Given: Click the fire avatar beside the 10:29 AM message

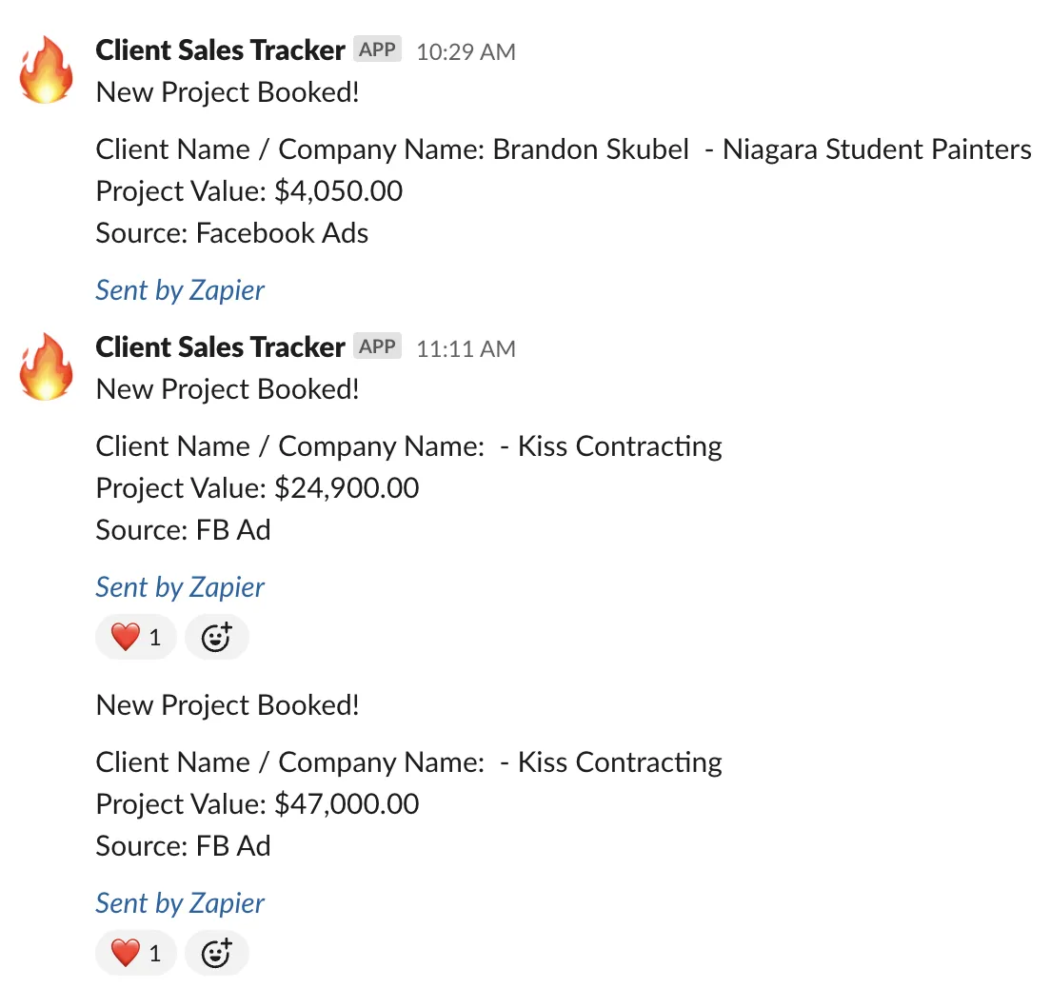Looking at the screenshot, I should tap(46, 69).
